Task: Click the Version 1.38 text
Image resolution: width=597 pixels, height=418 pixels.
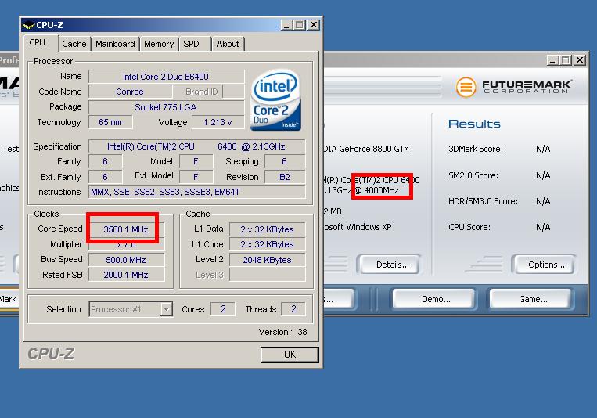Action: coord(283,332)
